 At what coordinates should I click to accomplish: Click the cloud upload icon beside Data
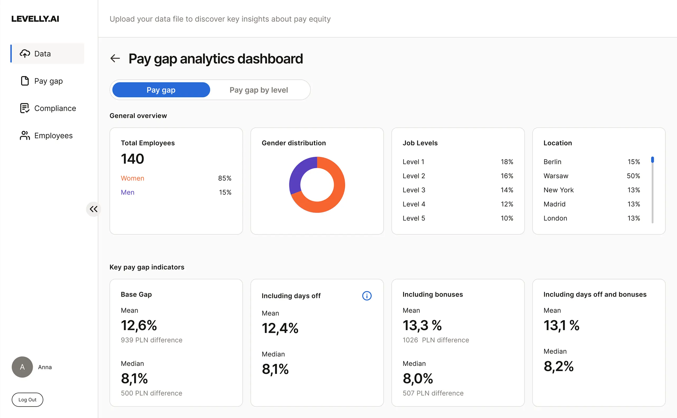(25, 54)
